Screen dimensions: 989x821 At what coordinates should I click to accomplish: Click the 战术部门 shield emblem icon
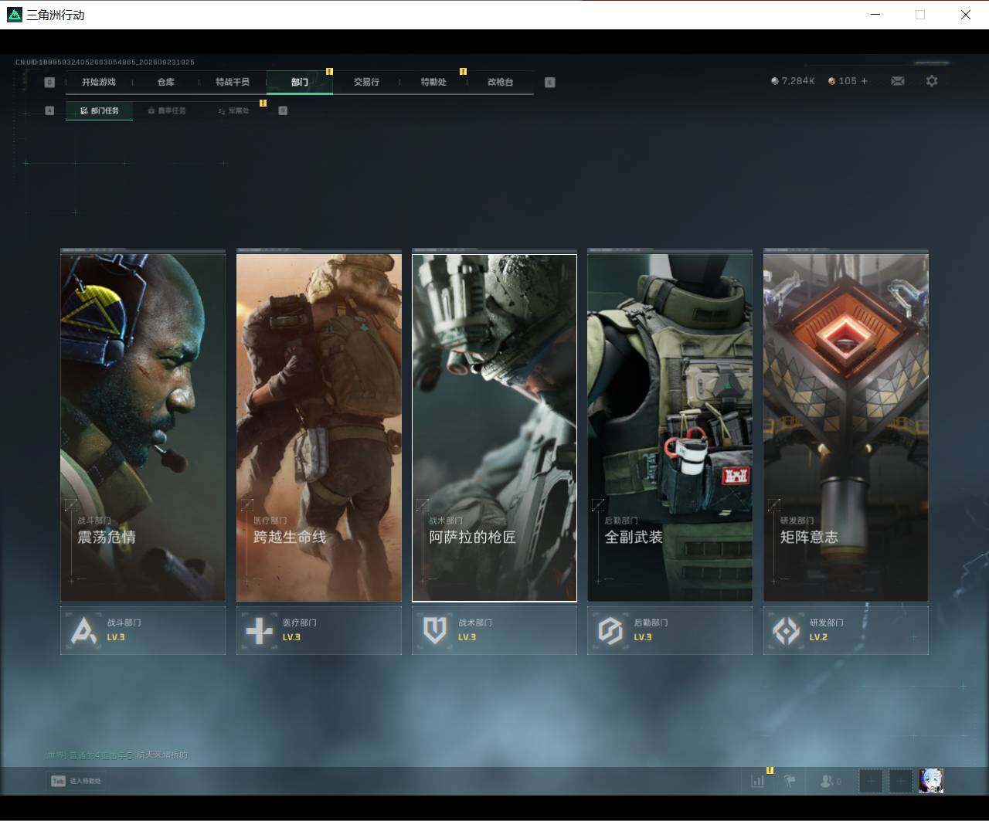[435, 631]
